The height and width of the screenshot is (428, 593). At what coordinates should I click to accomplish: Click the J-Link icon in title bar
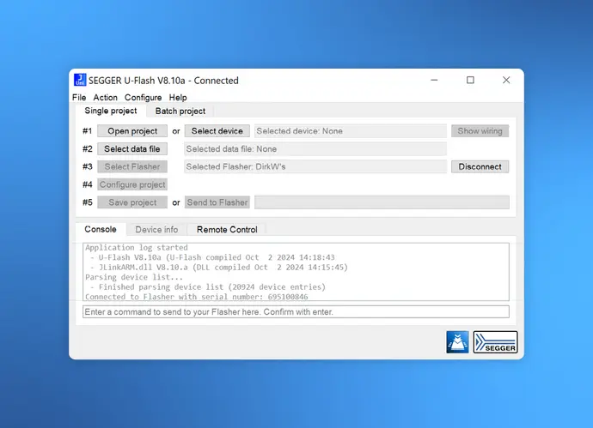pyautogui.click(x=80, y=81)
